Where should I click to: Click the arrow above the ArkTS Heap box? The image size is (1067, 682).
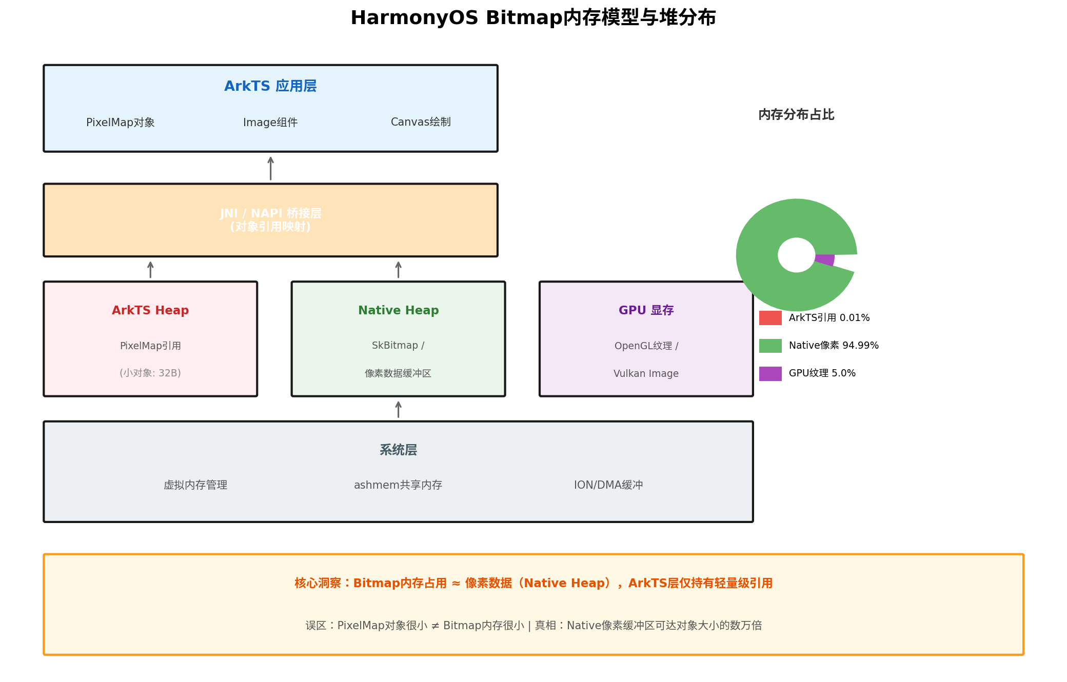pyautogui.click(x=150, y=270)
